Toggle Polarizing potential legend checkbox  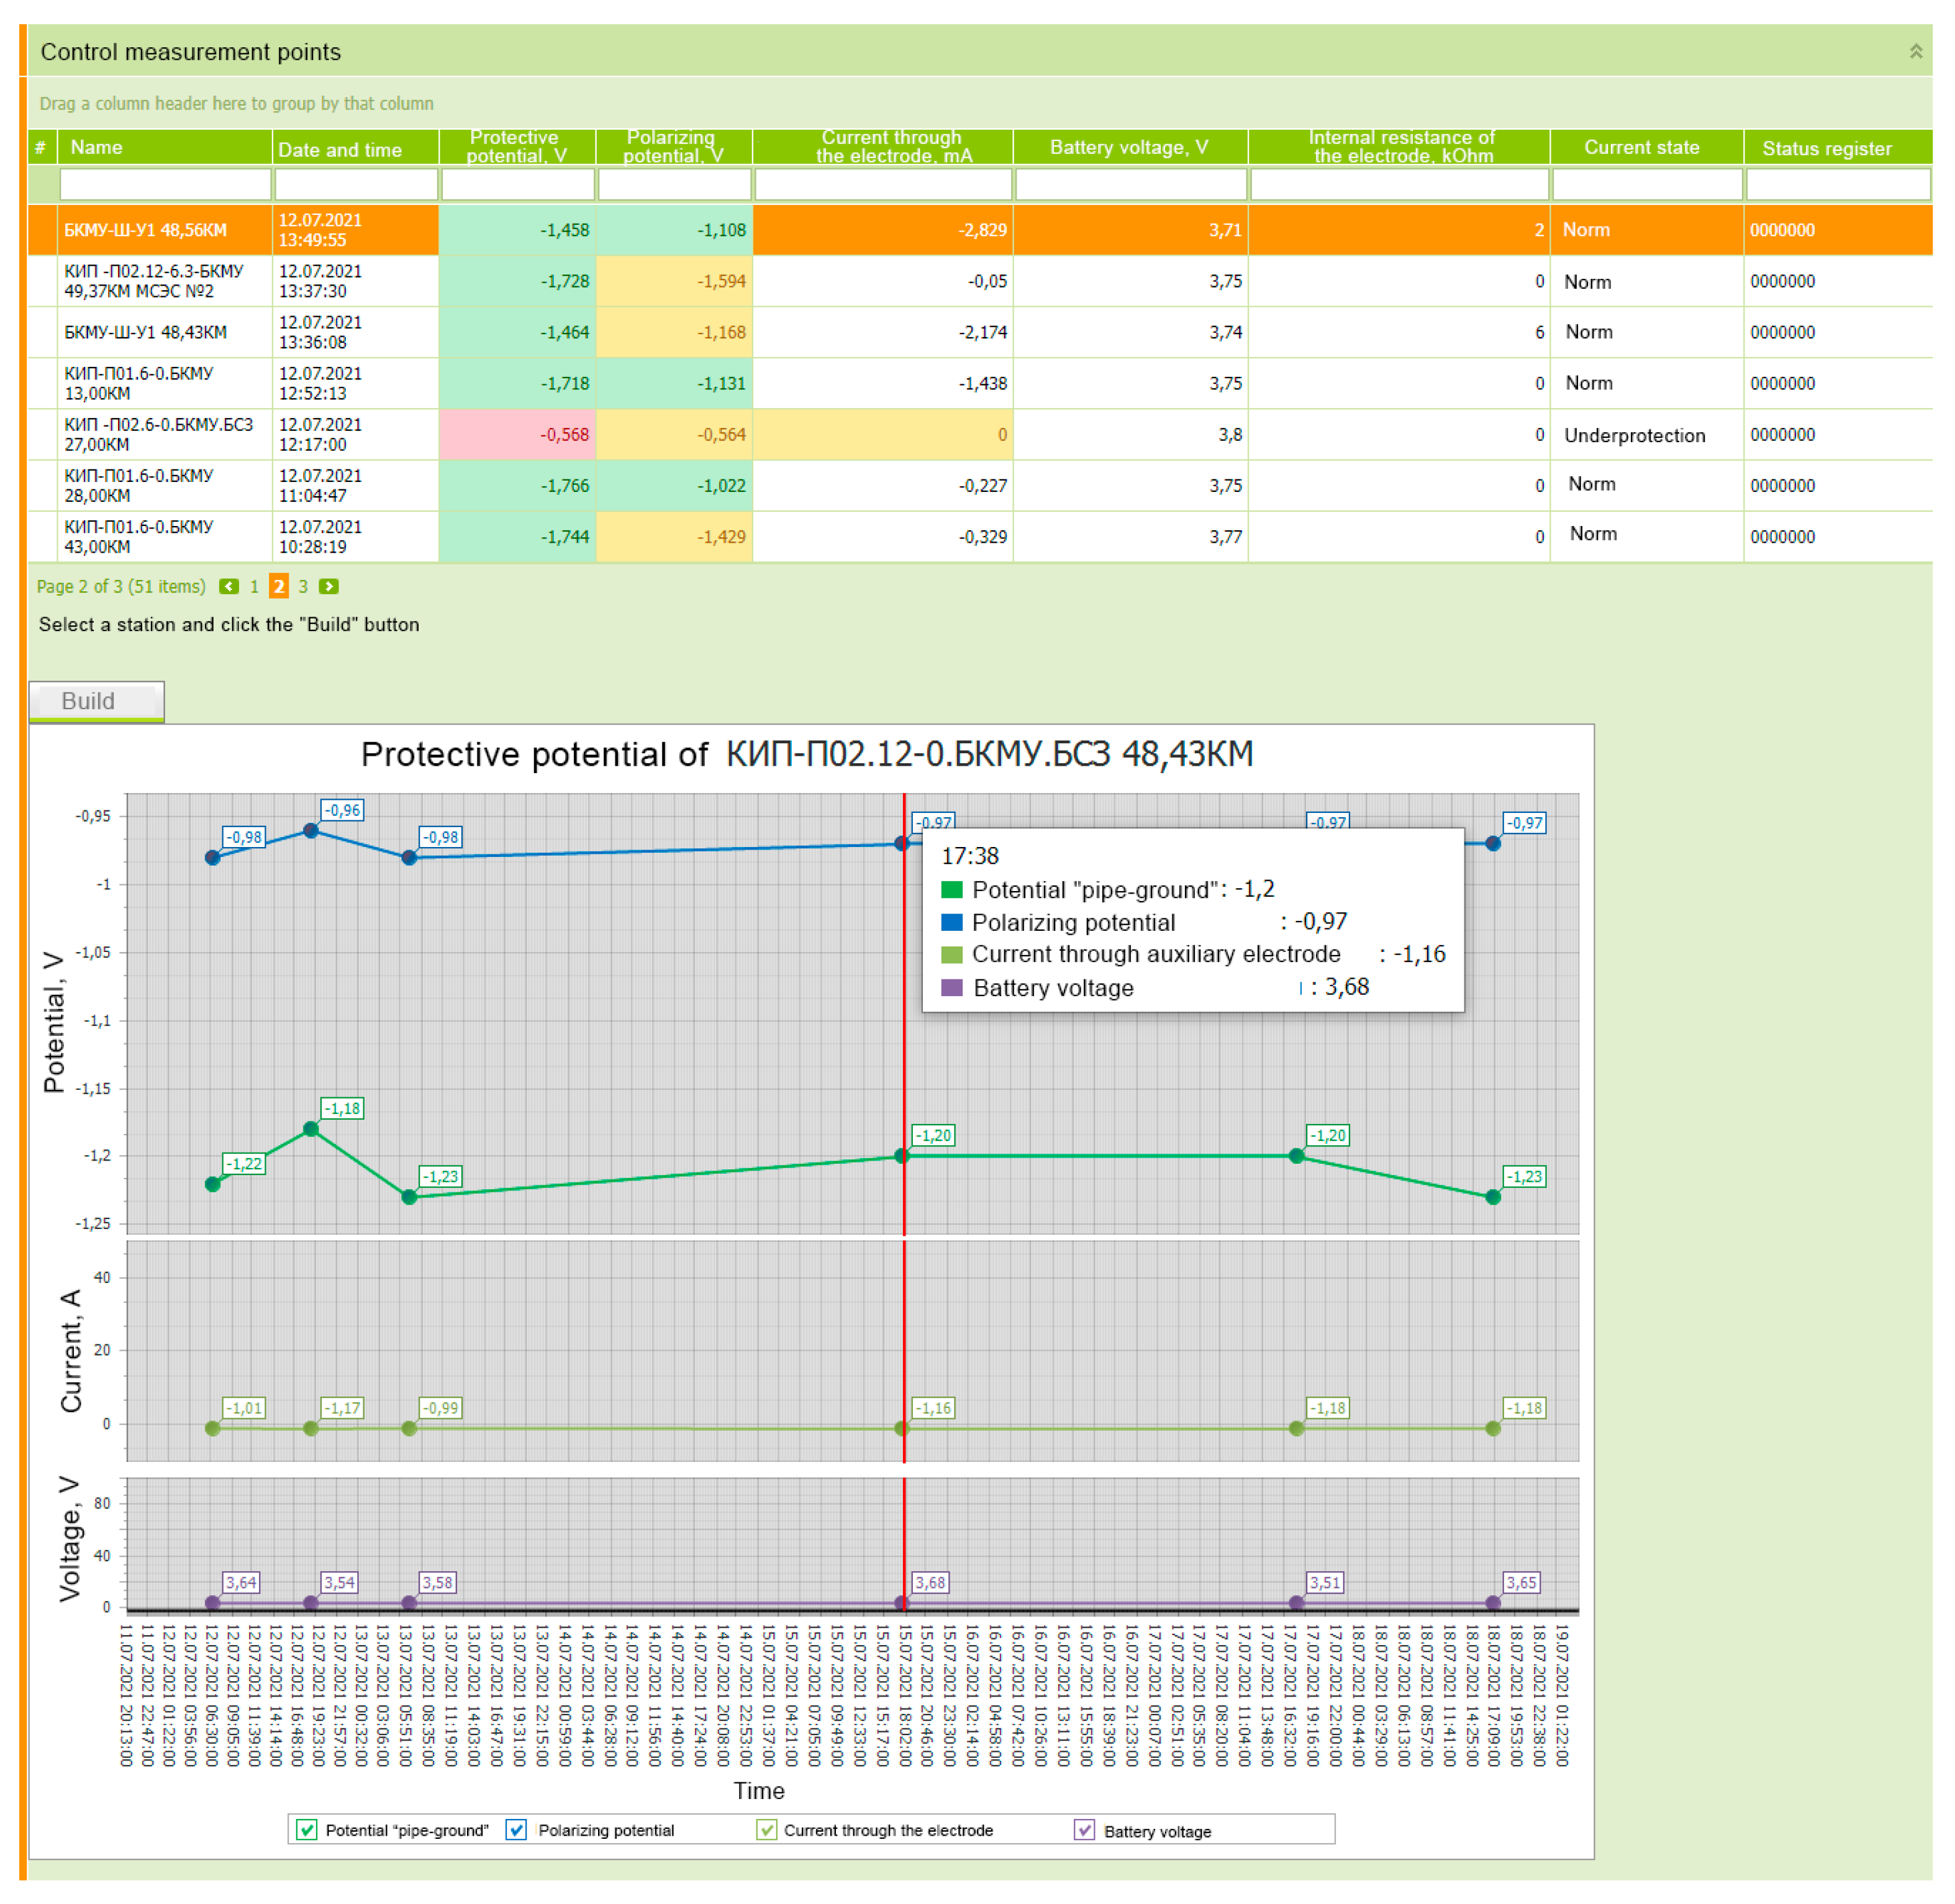pyautogui.click(x=516, y=1829)
